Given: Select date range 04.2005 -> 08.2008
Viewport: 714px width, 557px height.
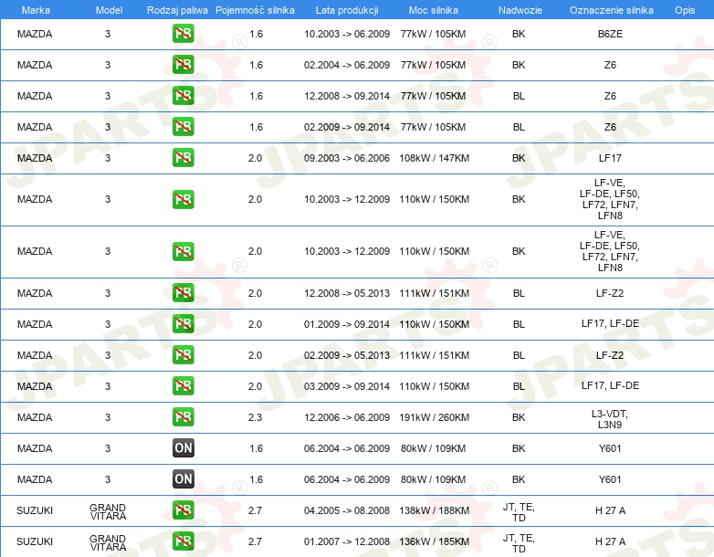Looking at the screenshot, I should 347,510.
